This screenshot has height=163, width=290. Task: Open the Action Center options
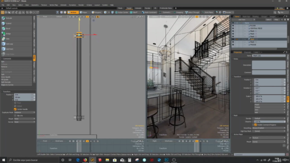pyautogui.click(x=122, y=12)
